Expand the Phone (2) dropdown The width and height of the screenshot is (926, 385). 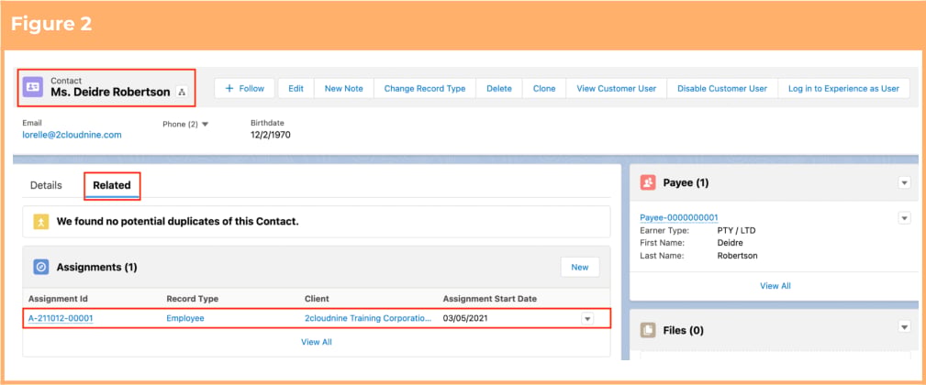[x=205, y=125]
